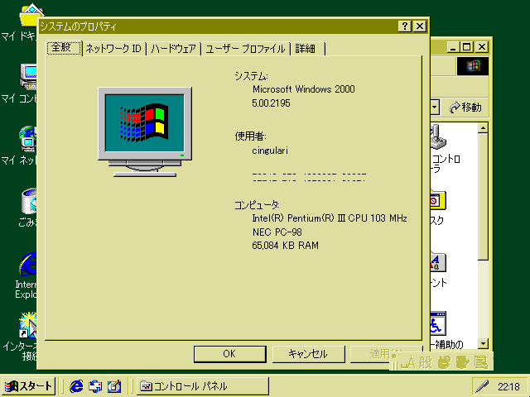The height and width of the screenshot is (397, 530).
Task: Switch to the ネットワーク ID tab
Action: (x=114, y=49)
